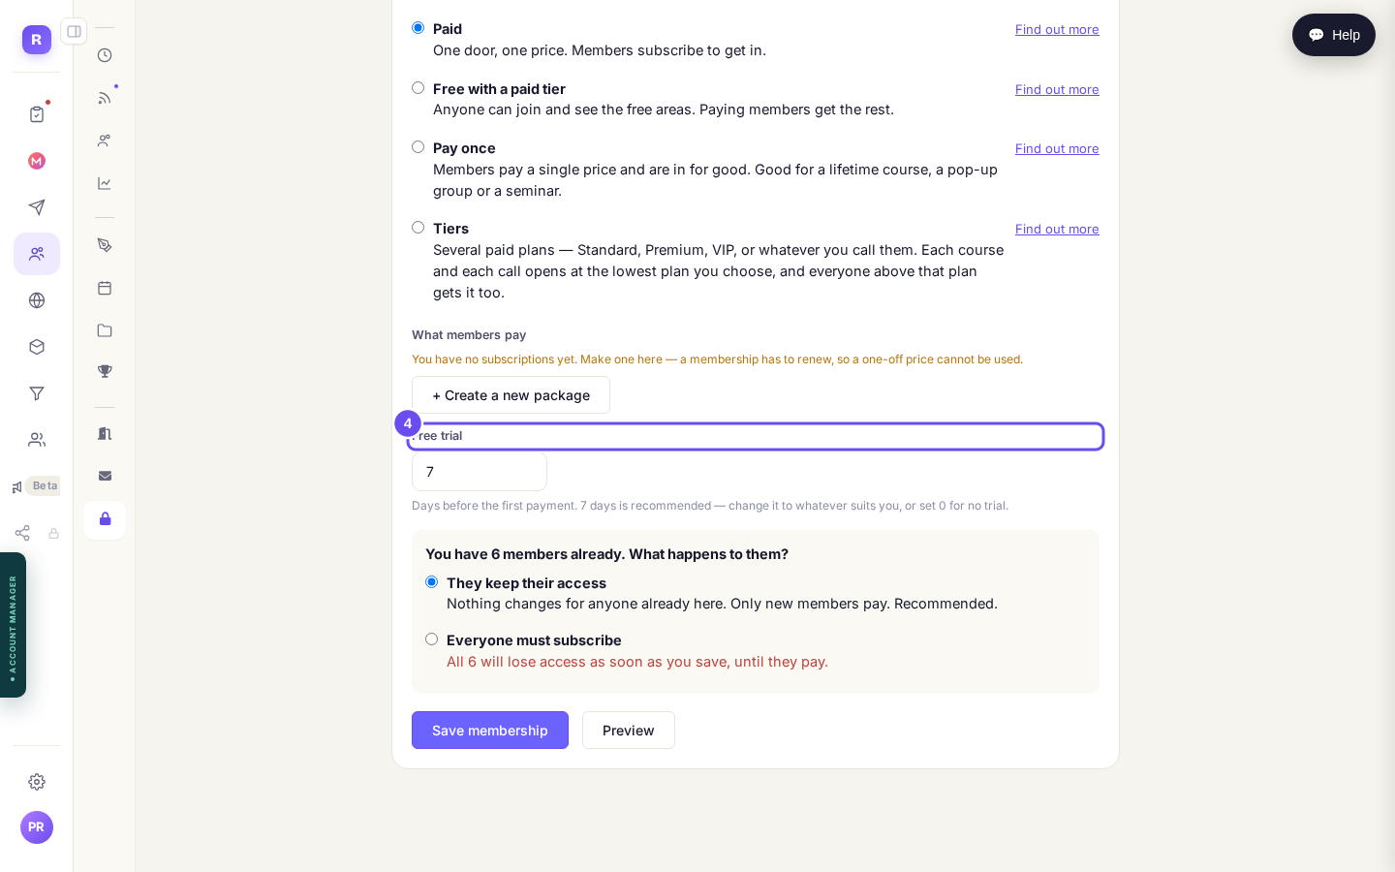Open the funnel filter icon
This screenshot has height=872, width=1395.
[x=37, y=393]
